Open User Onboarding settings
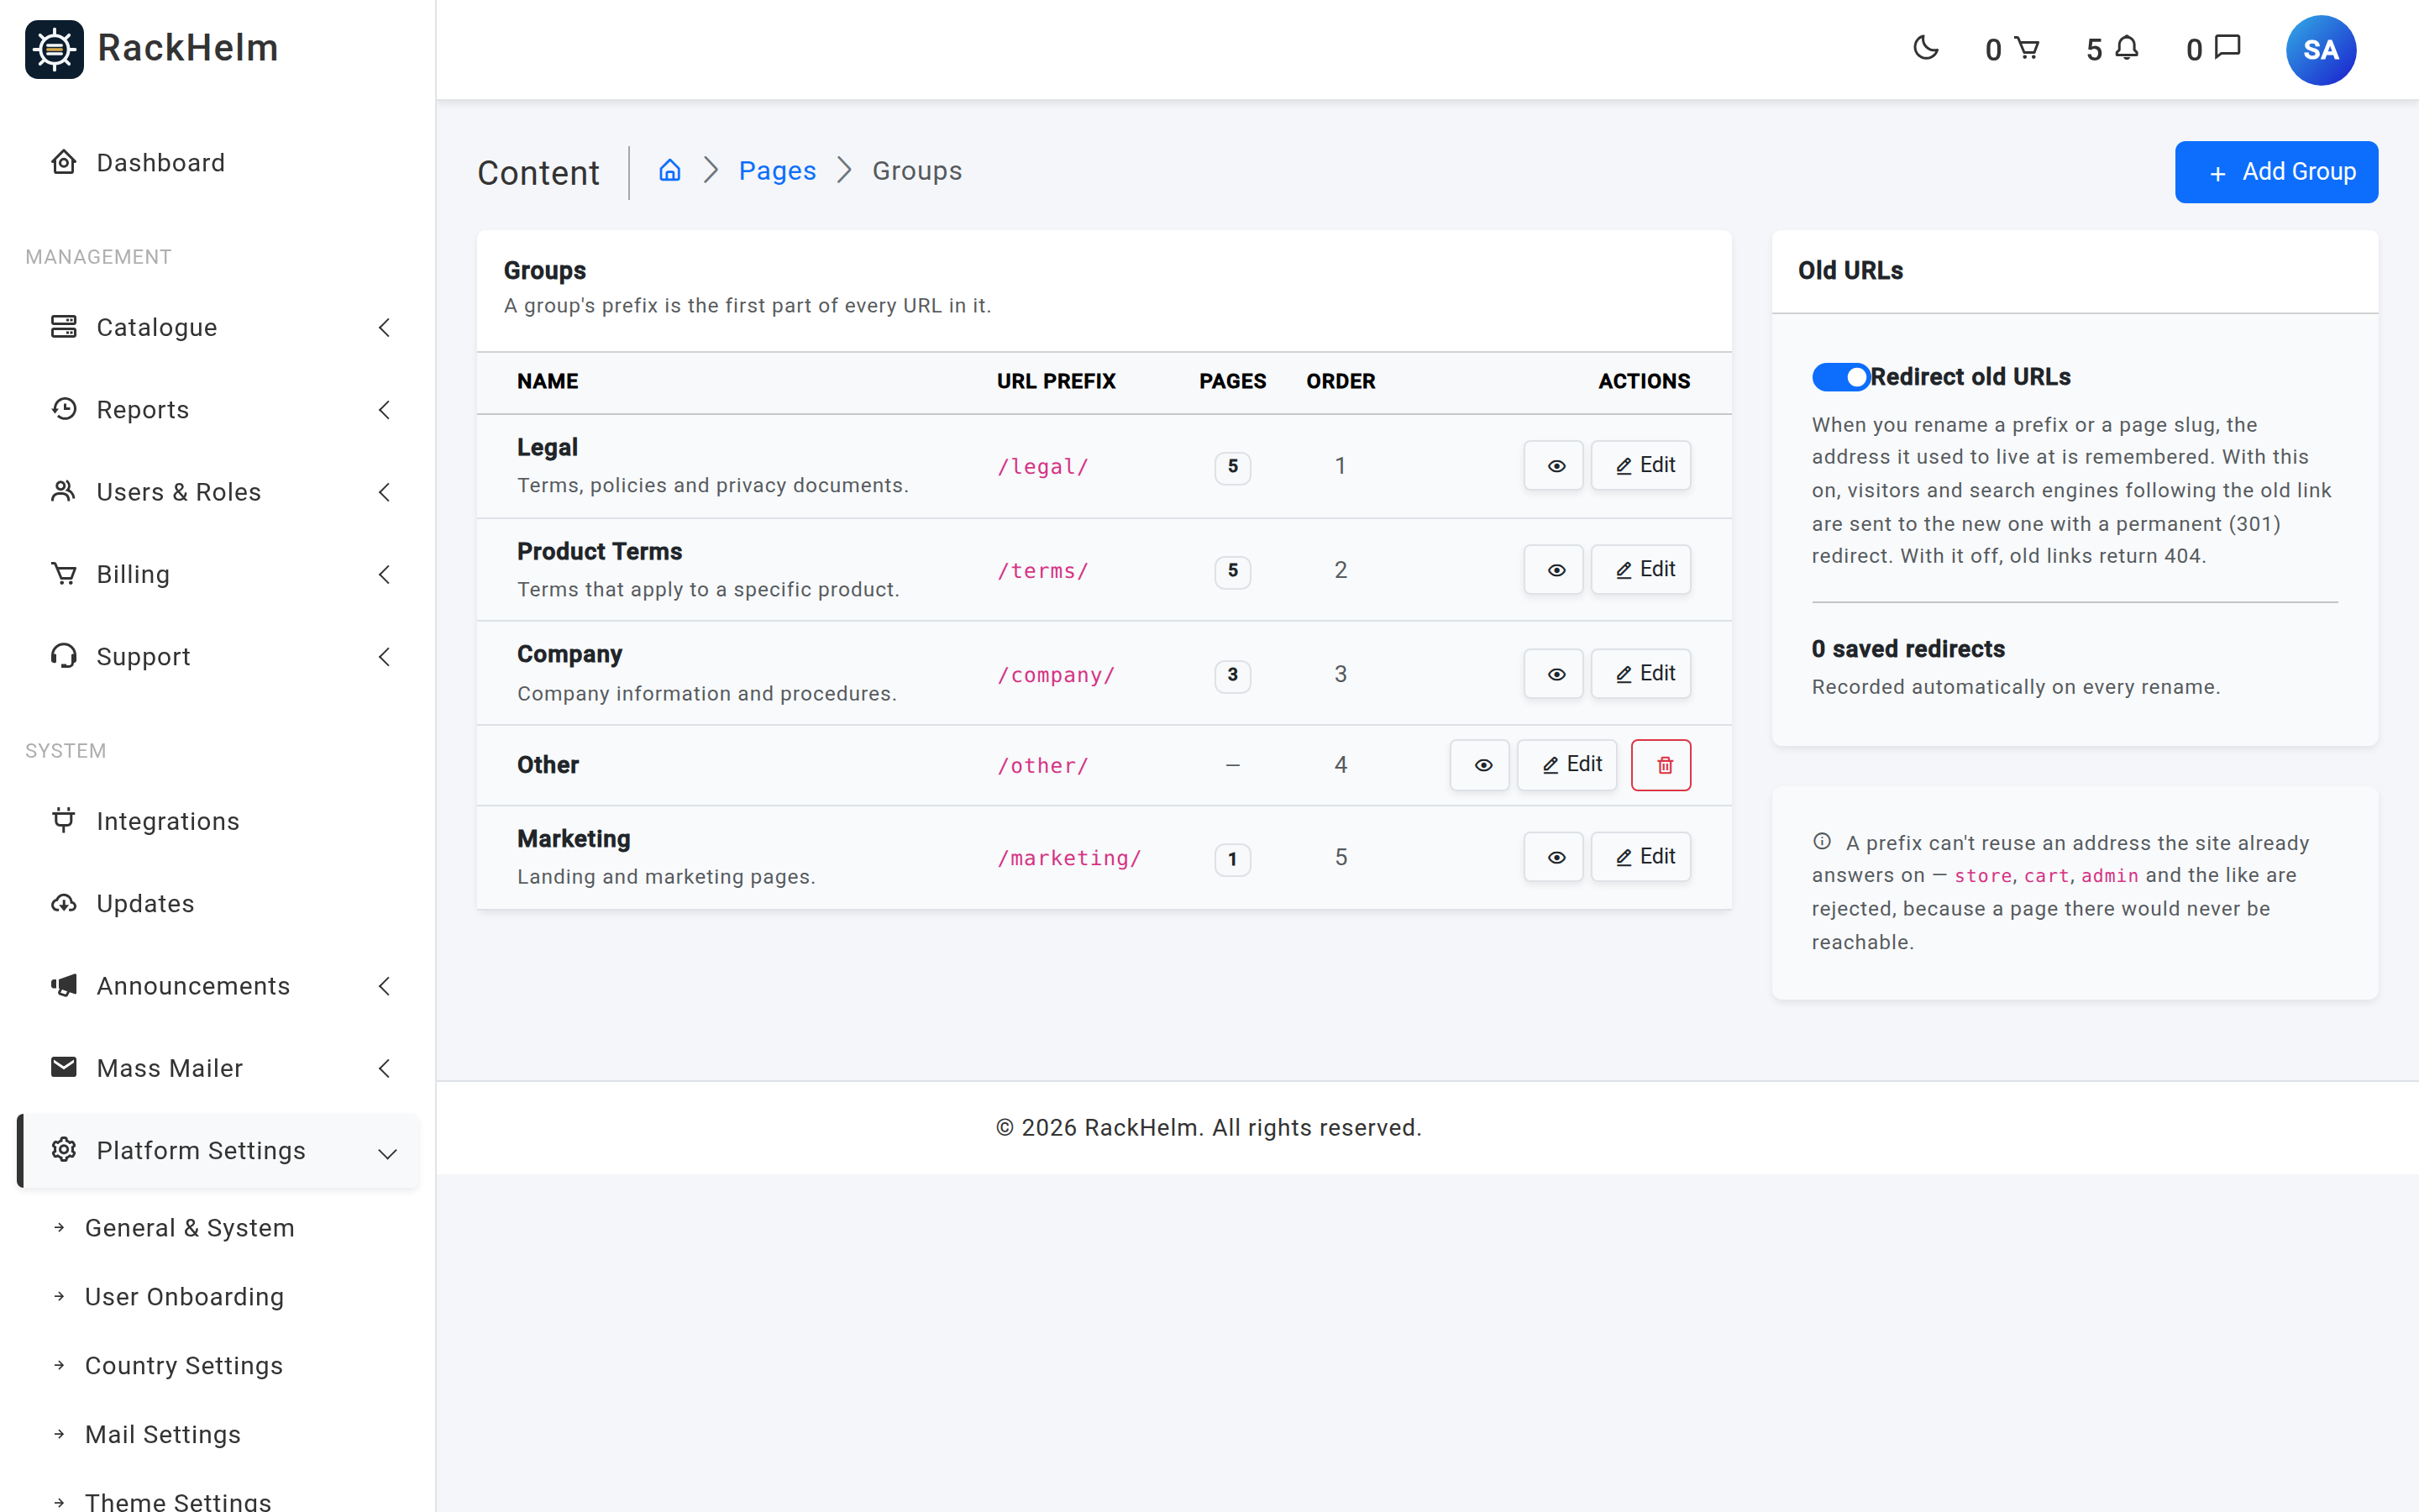Viewport: 2419px width, 1512px height. pyautogui.click(x=185, y=1296)
